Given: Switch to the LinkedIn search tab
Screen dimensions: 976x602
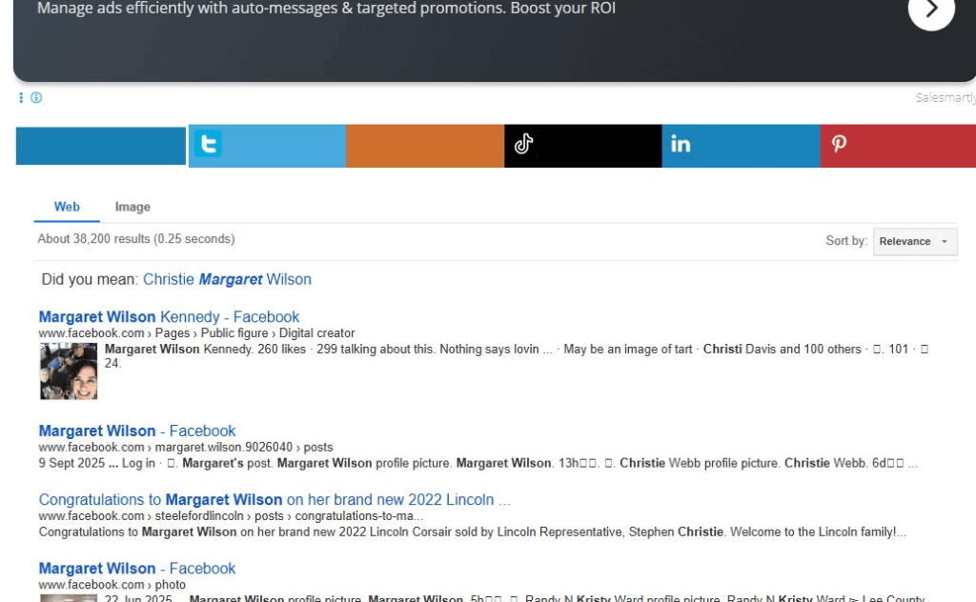Looking at the screenshot, I should (741, 146).
